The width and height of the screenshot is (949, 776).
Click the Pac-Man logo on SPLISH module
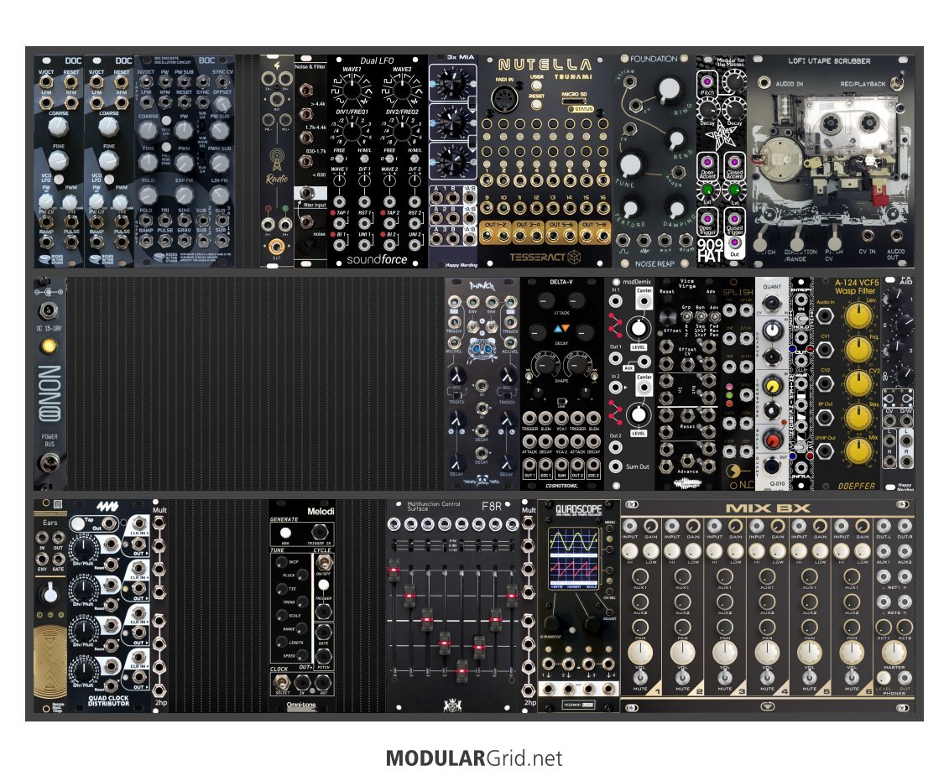[x=732, y=471]
